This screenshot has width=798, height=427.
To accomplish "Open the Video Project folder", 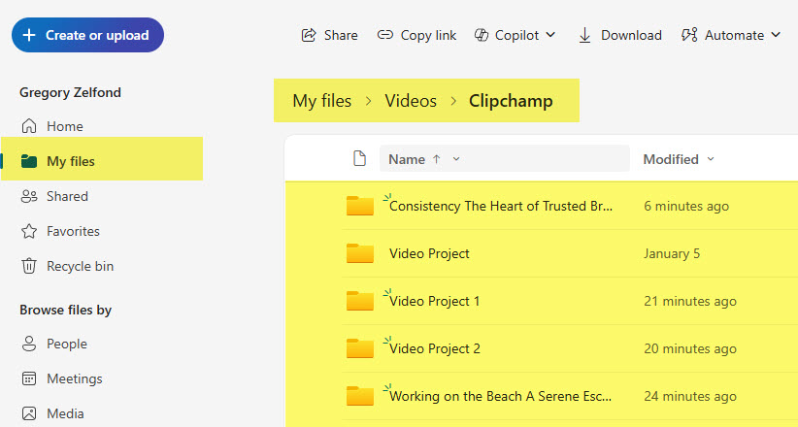I will click(429, 253).
